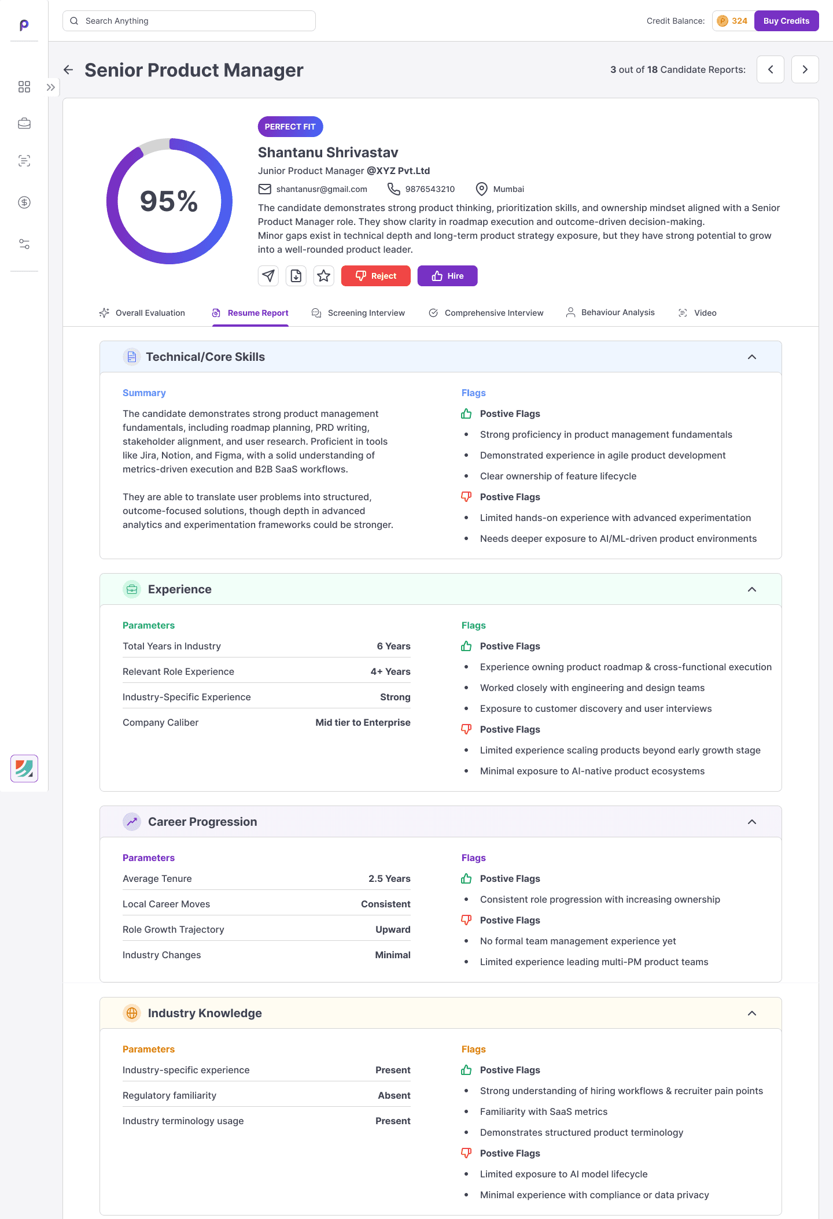This screenshot has width=833, height=1219.
Task: Click the phone icon next to 9876543210
Action: [394, 189]
